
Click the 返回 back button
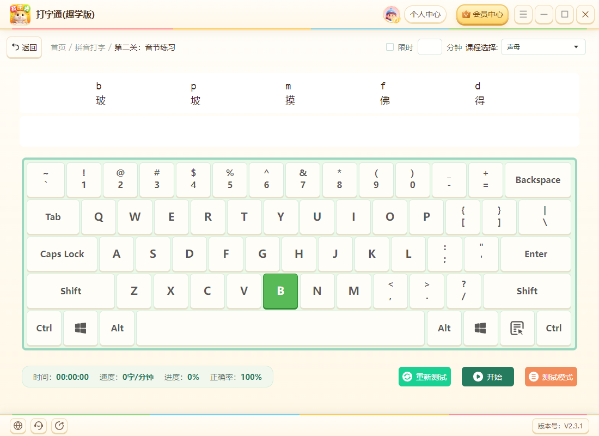[24, 47]
